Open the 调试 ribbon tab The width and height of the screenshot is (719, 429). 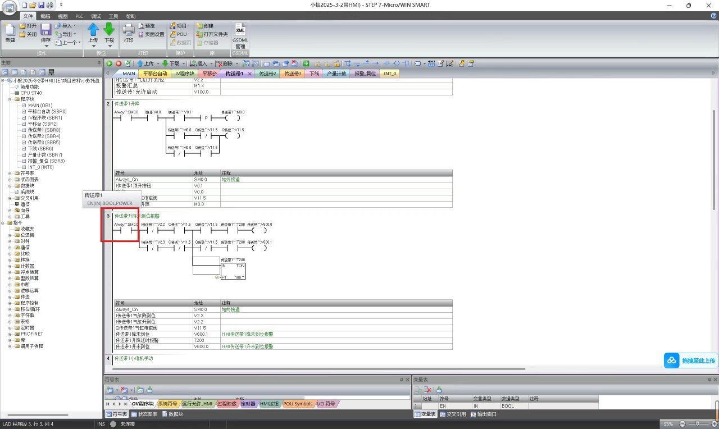click(96, 16)
